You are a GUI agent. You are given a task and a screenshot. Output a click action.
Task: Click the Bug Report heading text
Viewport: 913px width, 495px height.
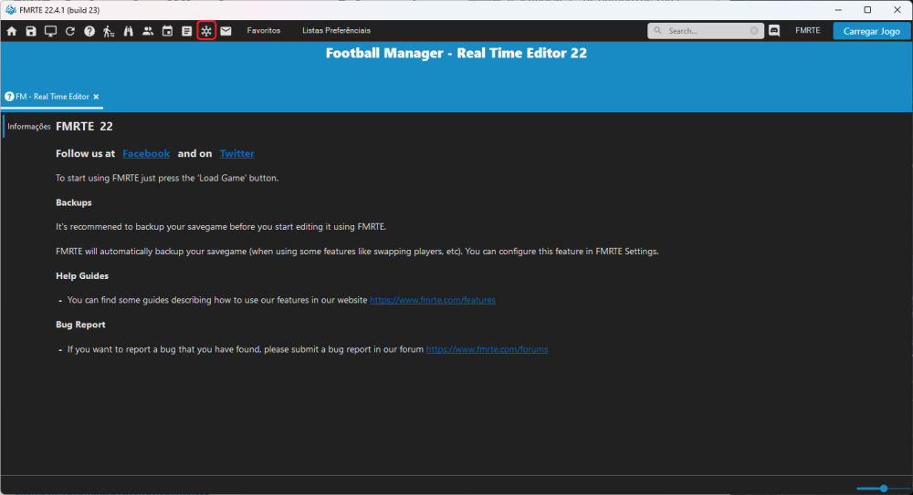[80, 325]
